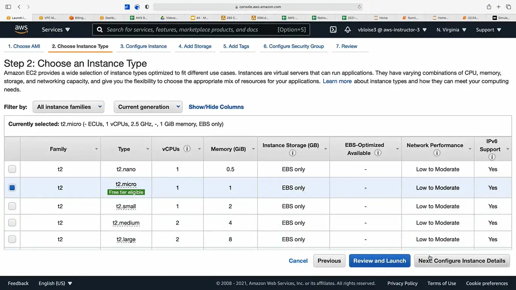Image resolution: width=516 pixels, height=290 pixels.
Task: Click the Type column sort arrow
Action: click(x=148, y=149)
